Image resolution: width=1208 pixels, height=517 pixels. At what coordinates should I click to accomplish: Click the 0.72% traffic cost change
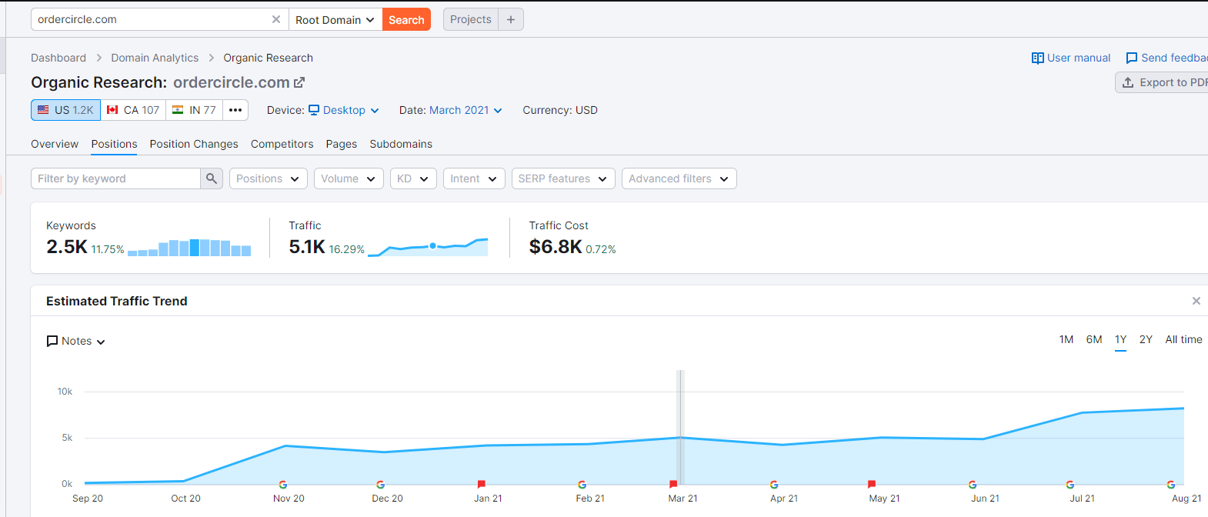601,249
